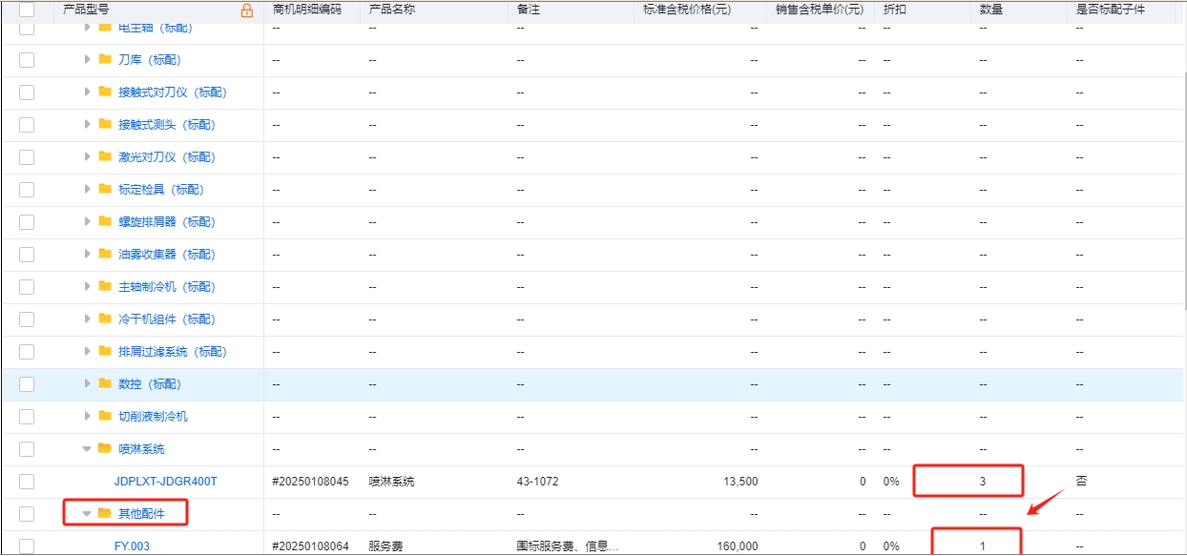Click the orange lock icon in header
This screenshot has width=1187, height=556.
point(247,10)
